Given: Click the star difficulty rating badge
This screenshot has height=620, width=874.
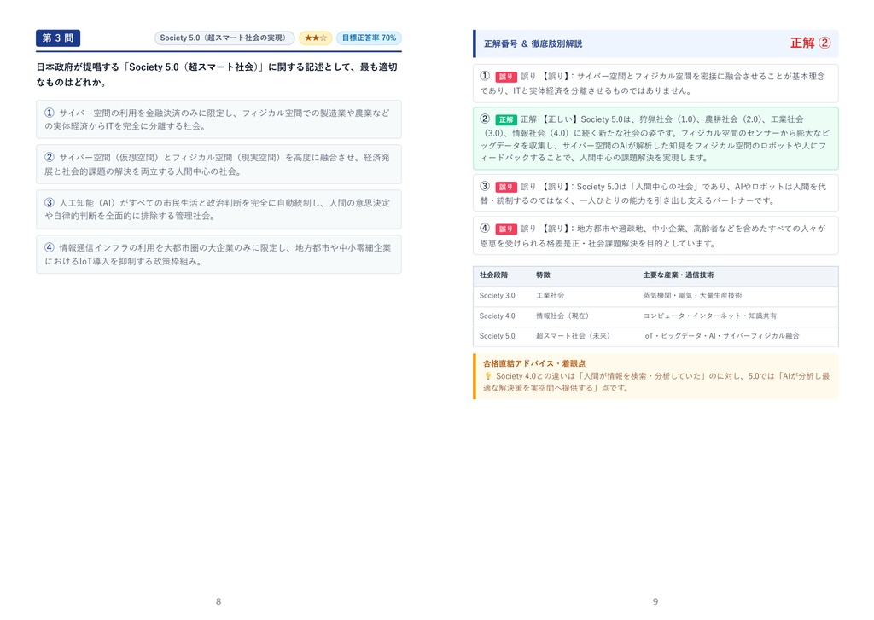Looking at the screenshot, I should (316, 38).
